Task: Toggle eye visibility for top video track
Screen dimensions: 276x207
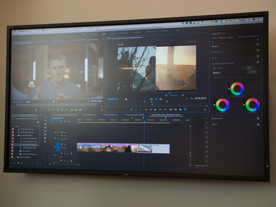Action: (x=65, y=132)
